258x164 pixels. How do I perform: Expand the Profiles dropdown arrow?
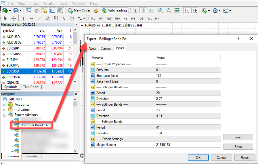pyautogui.click(x=20, y=11)
